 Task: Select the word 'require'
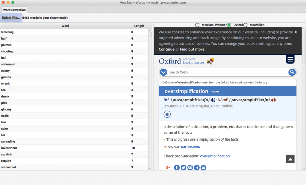6,161
